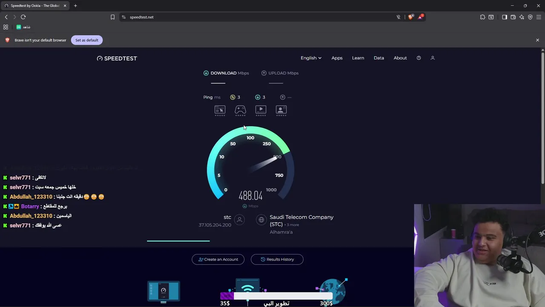The height and width of the screenshot is (307, 545).
Task: Open the Data menu item
Action: click(379, 58)
